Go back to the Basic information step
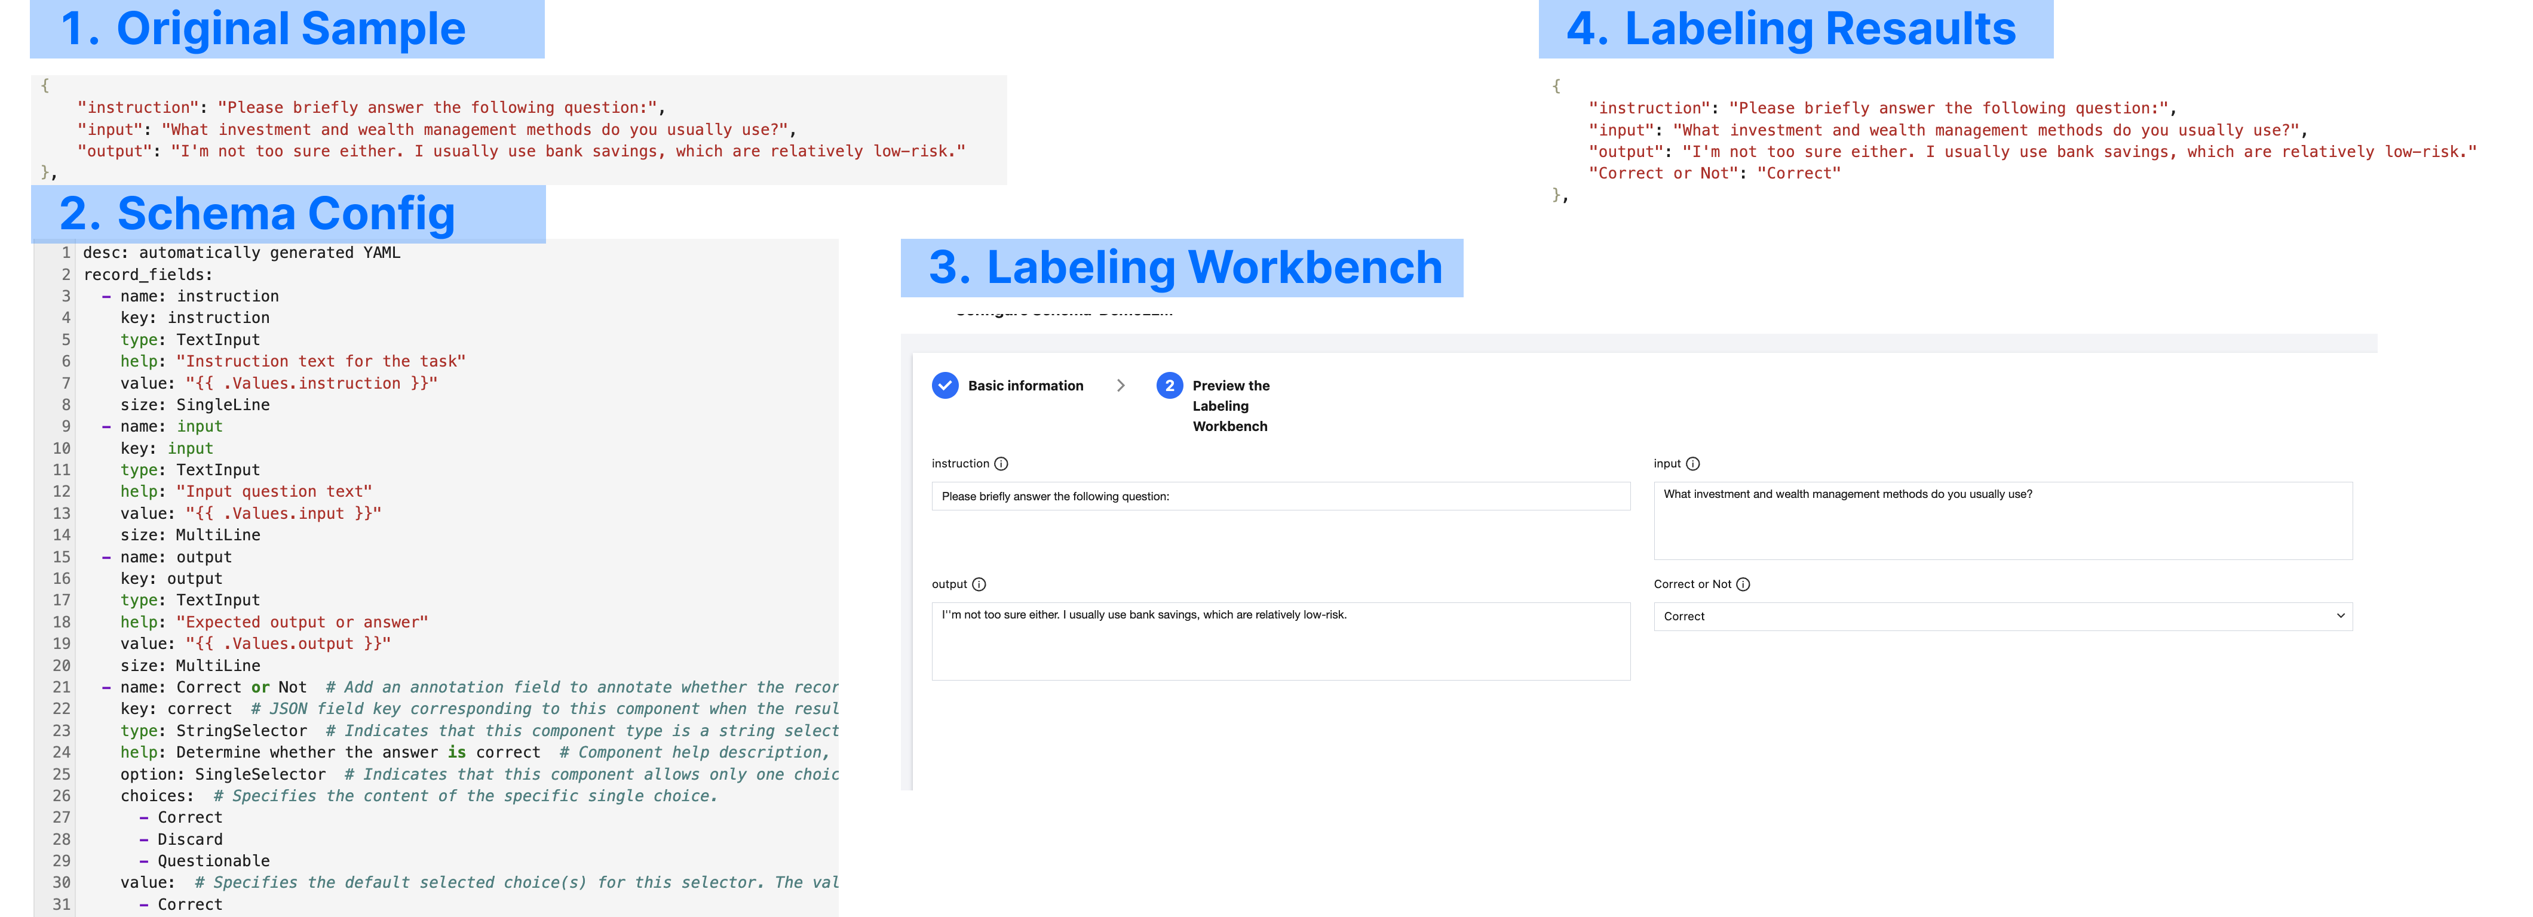The image size is (2533, 917). (x=1025, y=385)
